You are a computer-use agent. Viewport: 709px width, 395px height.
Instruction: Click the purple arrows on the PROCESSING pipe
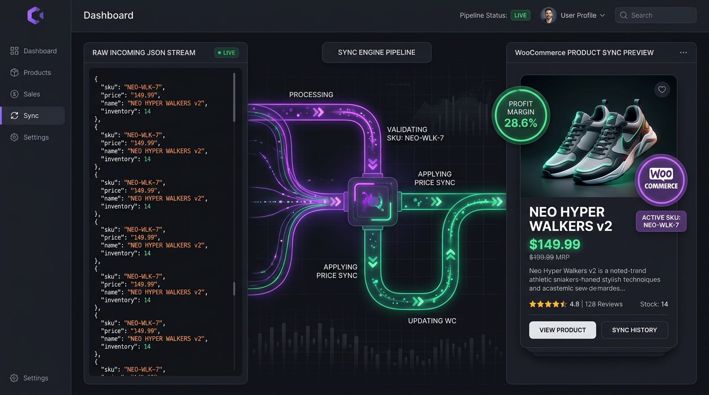[x=318, y=112]
